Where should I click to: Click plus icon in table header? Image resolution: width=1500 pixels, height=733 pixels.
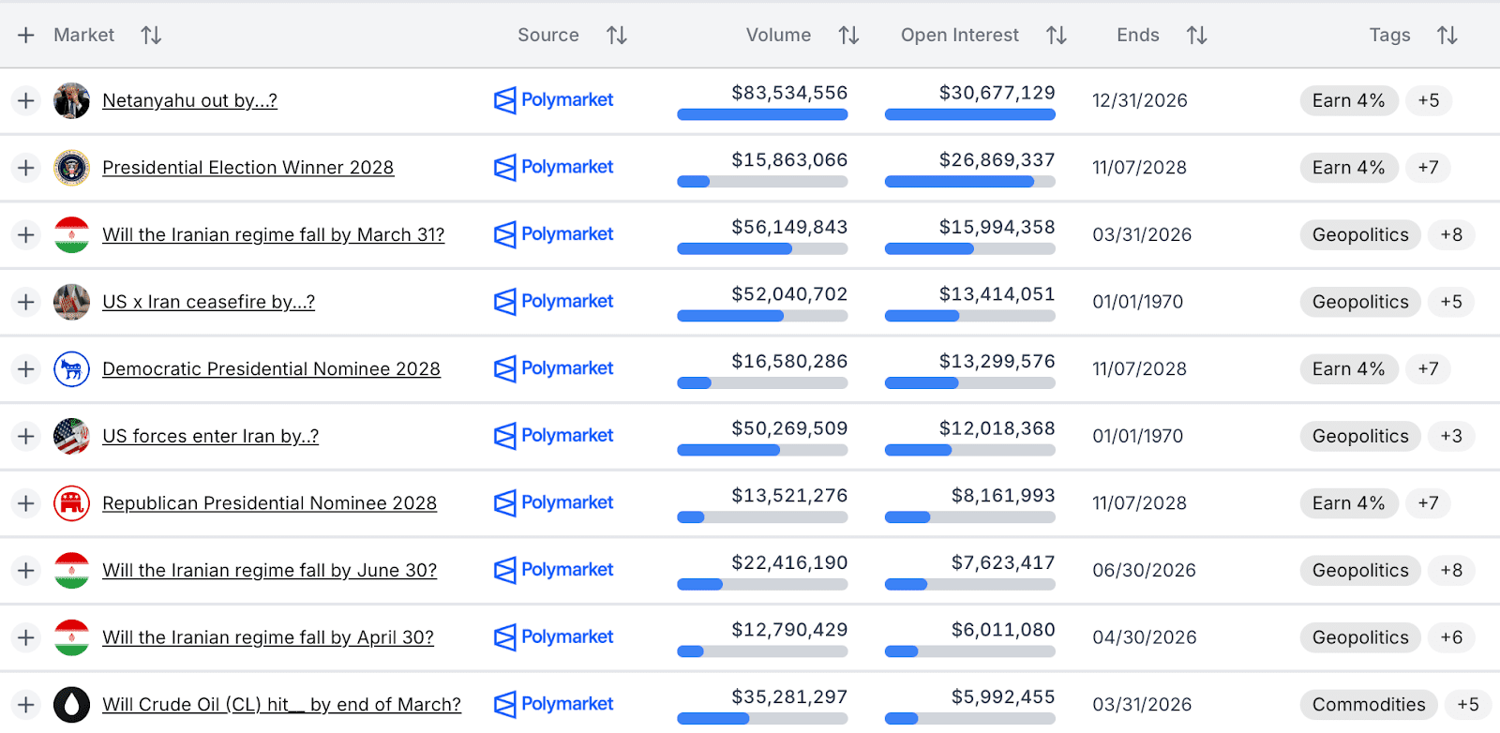[26, 36]
